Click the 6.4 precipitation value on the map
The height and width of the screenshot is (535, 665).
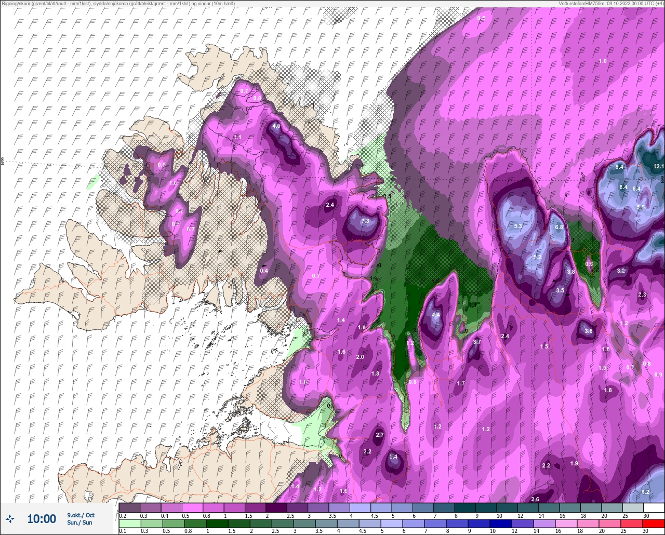(x=636, y=189)
